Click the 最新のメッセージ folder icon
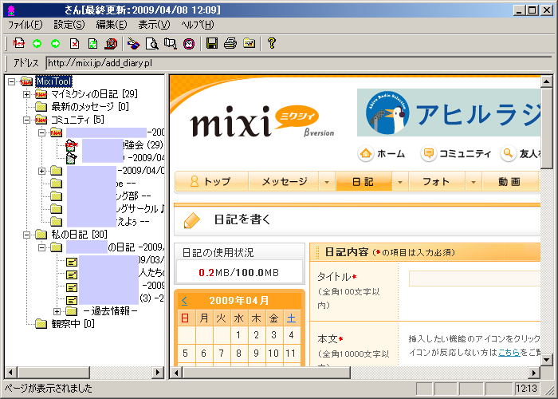 41,106
